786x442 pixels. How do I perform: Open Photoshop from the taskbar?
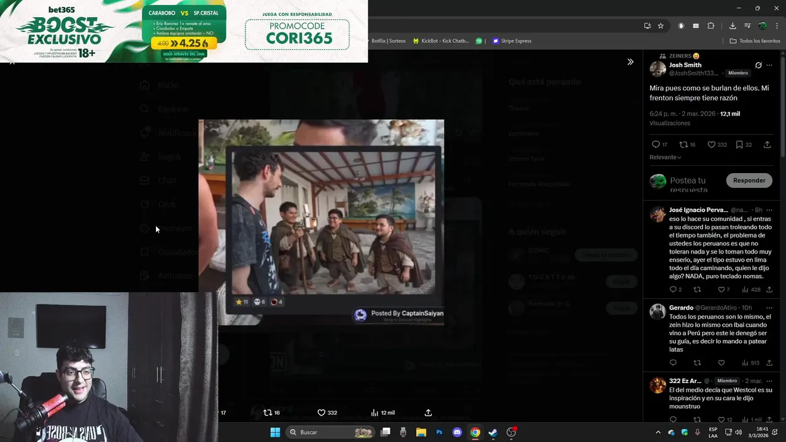pos(439,432)
